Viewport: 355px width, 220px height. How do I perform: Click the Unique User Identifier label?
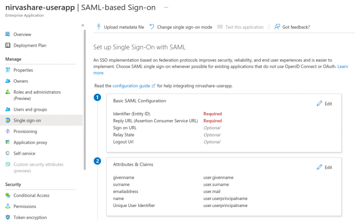click(134, 206)
